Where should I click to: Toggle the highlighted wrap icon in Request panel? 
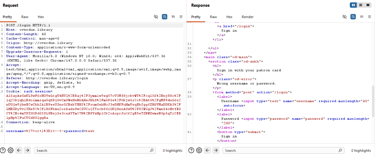pos(164,17)
